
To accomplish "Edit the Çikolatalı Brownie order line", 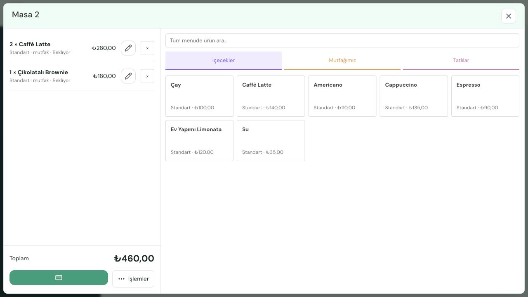I will 128,76.
